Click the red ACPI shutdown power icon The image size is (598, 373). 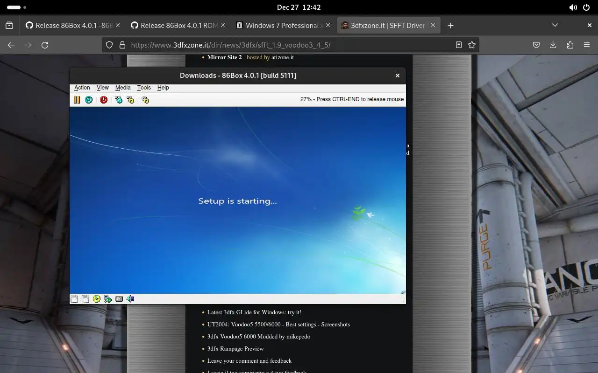(x=104, y=100)
